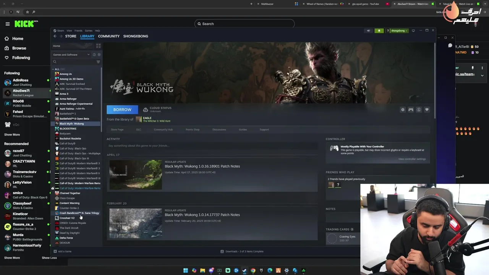Viewport: 489px width, 275px height.
Task: Open Google Chrome from taskbar
Action: [x=253, y=270]
